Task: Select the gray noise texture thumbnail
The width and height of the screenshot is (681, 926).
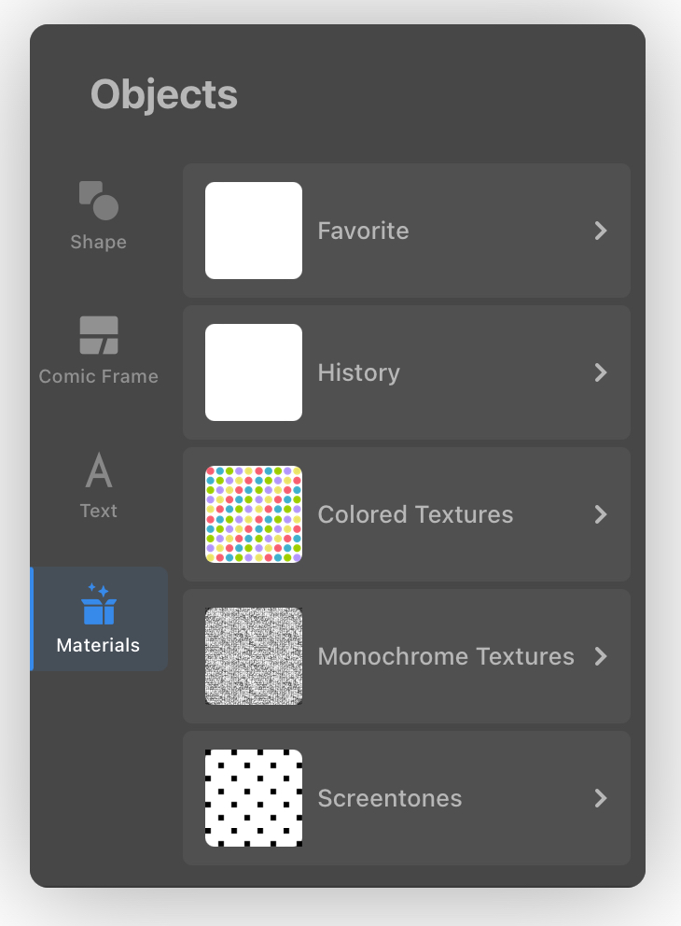Action: coord(254,656)
